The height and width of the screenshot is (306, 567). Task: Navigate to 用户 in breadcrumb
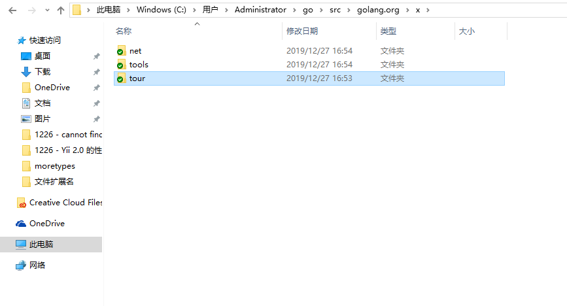(210, 10)
